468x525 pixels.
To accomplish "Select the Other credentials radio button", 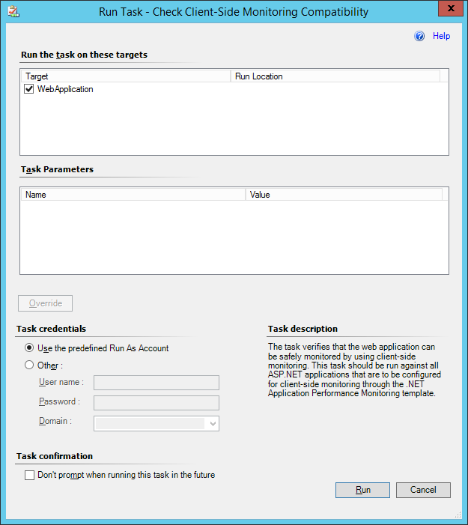I will point(29,365).
